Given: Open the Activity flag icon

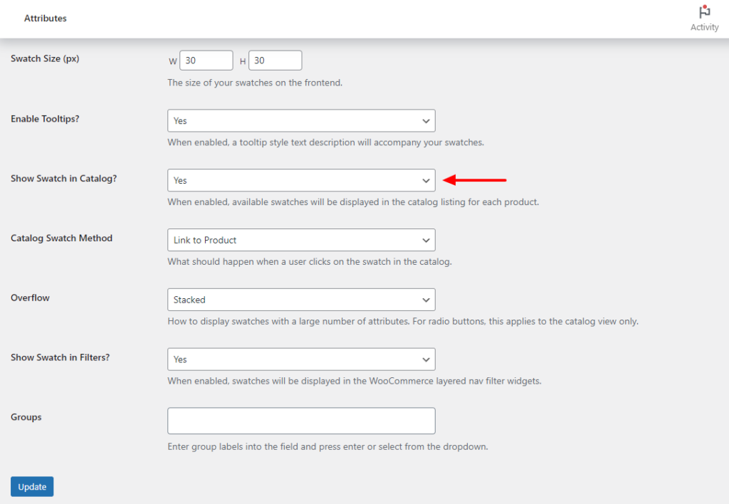Looking at the screenshot, I should pos(704,13).
